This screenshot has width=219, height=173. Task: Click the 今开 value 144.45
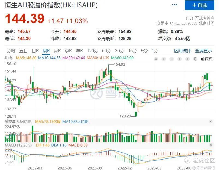70,32
